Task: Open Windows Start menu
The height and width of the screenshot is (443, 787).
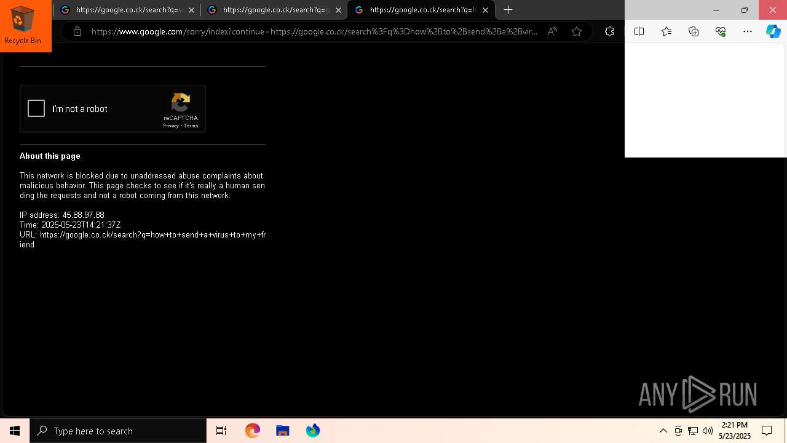Action: tap(15, 431)
